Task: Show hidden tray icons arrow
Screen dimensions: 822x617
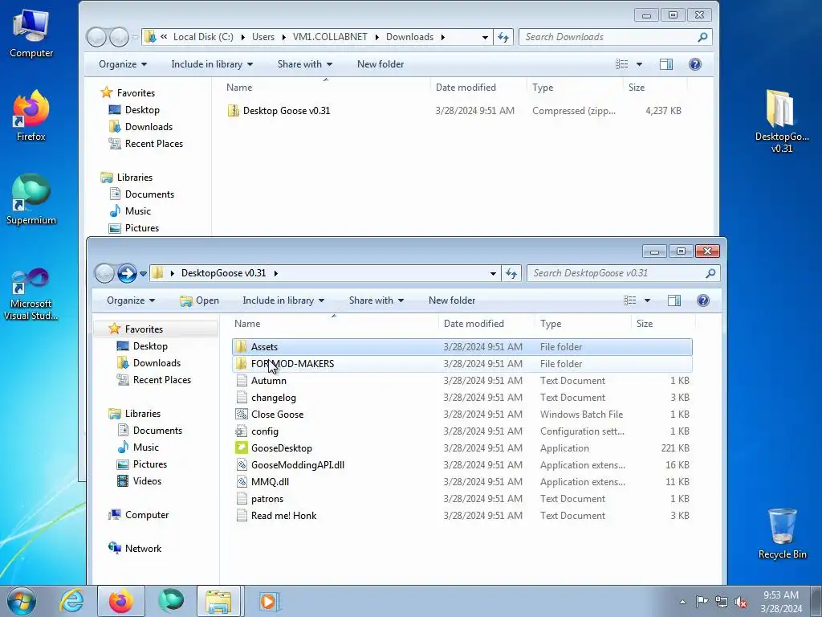Action: click(682, 602)
